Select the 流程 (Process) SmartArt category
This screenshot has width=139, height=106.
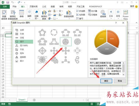point(24,38)
